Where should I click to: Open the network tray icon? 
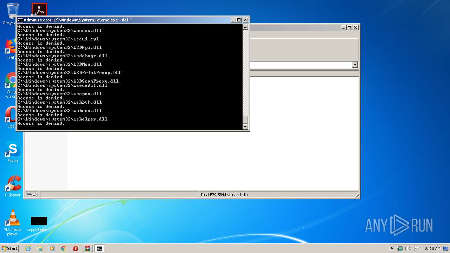coord(400,248)
